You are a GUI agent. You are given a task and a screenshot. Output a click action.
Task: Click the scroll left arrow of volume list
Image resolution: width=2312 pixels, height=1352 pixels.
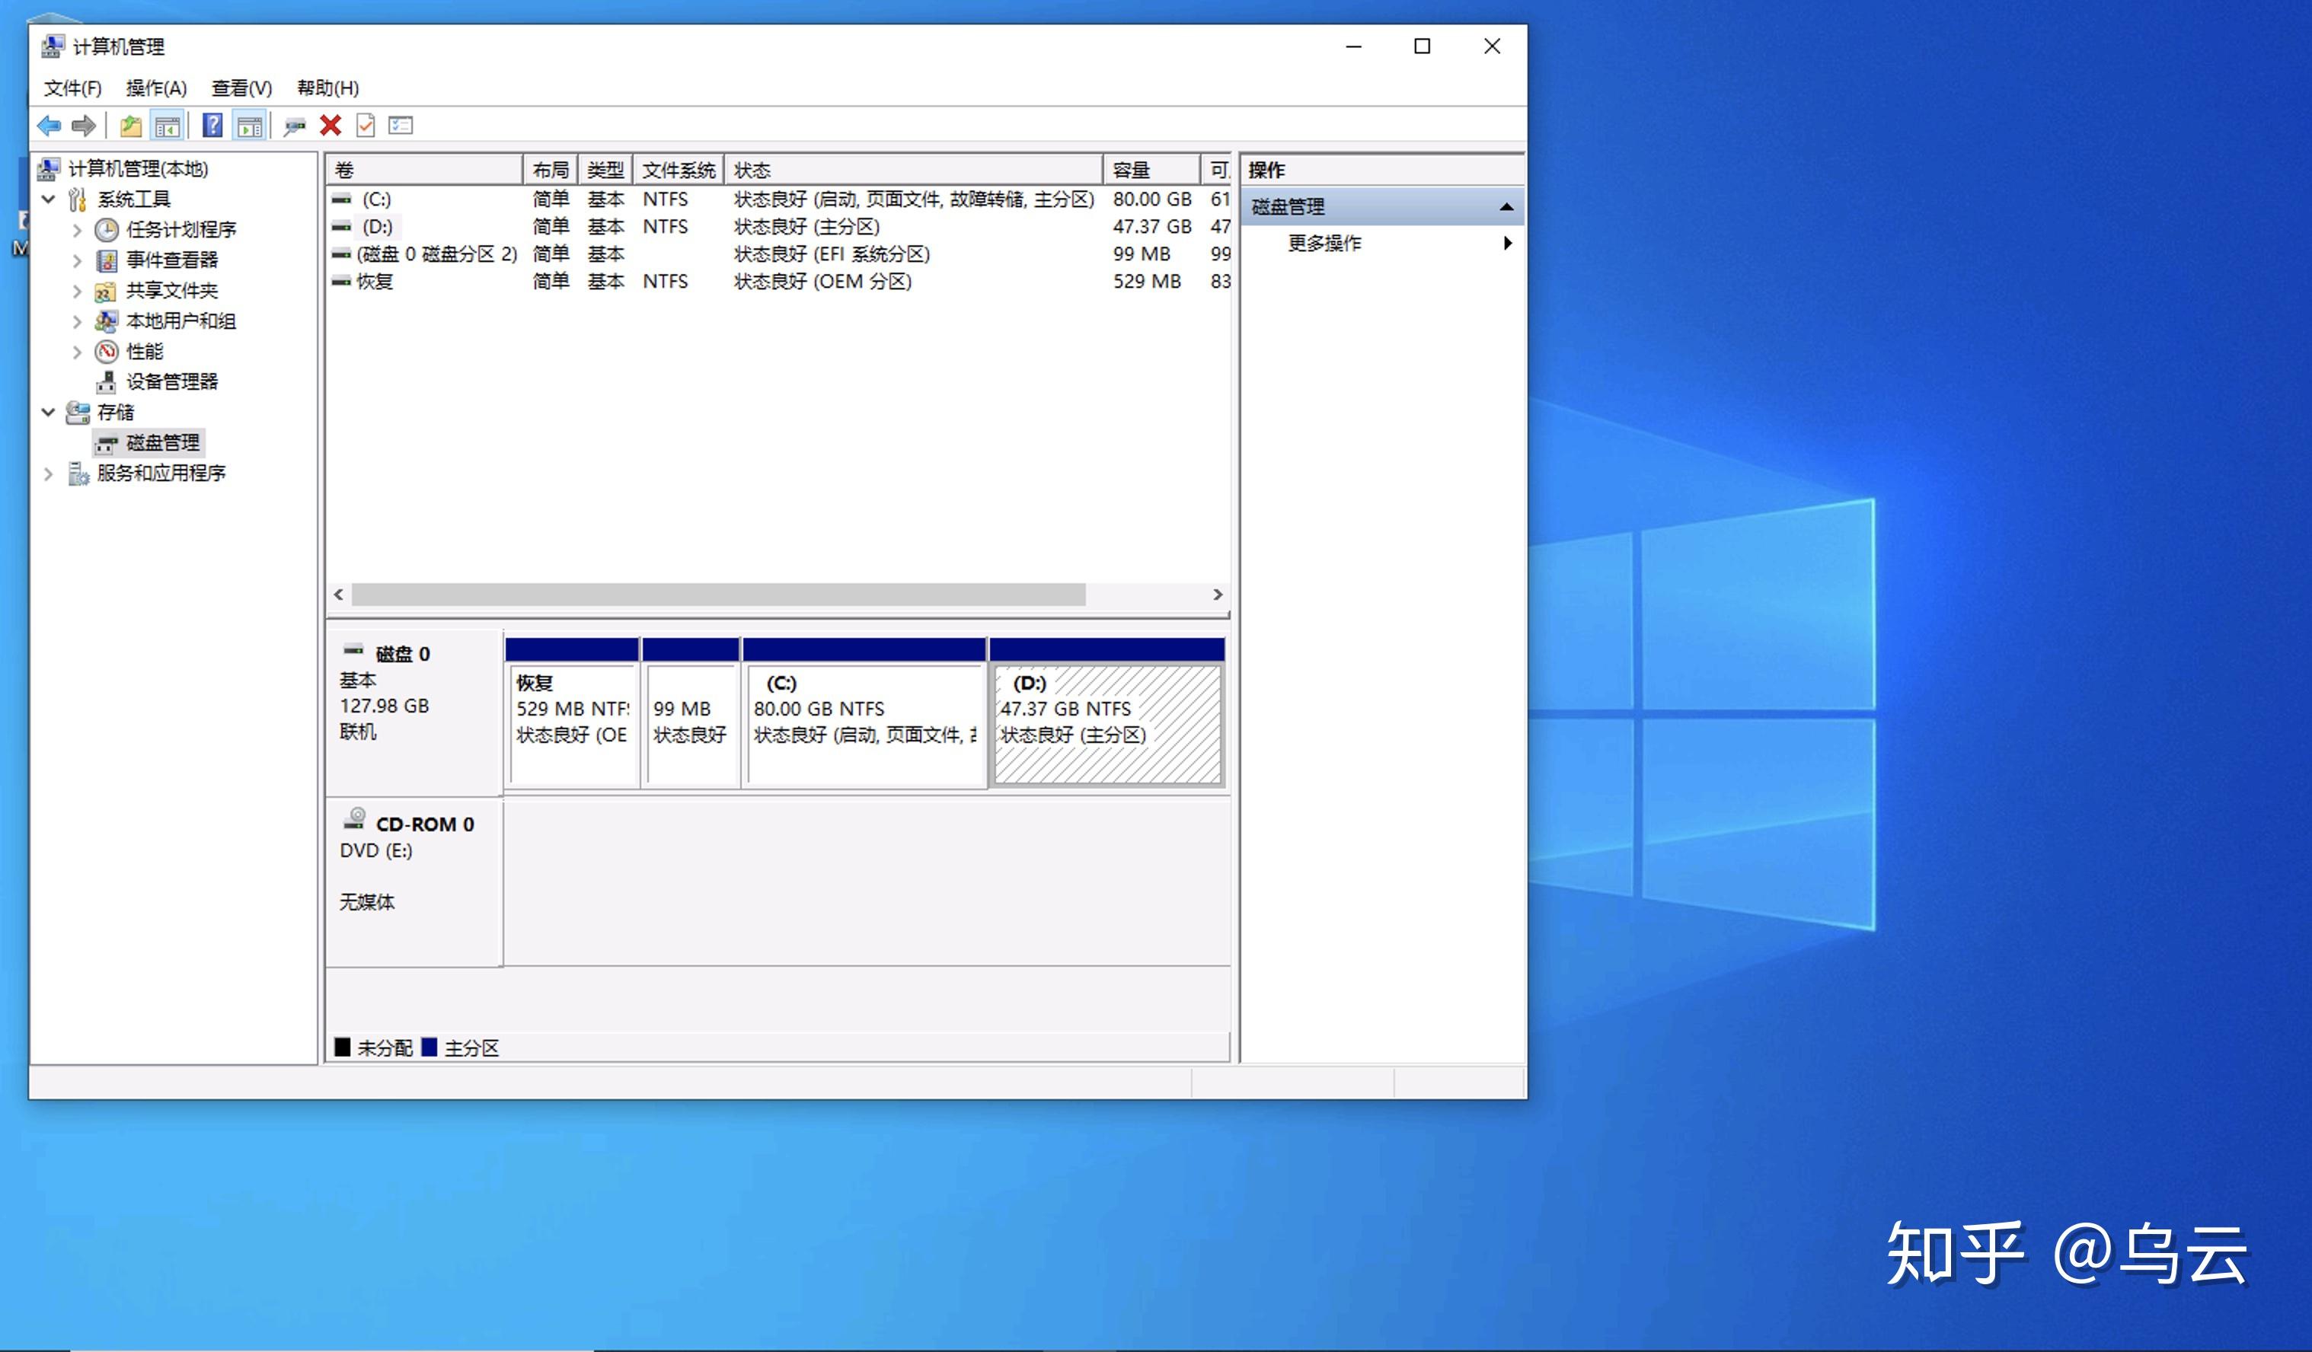pyautogui.click(x=339, y=595)
